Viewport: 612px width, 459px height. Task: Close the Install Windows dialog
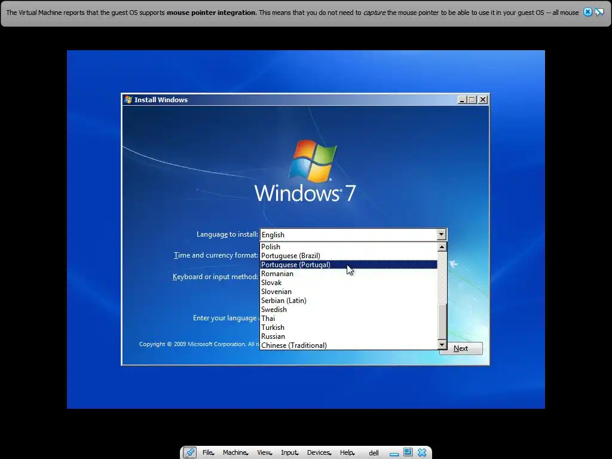tap(483, 100)
